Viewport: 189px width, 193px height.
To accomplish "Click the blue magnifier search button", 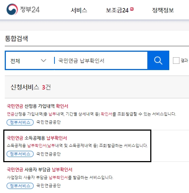I will pyautogui.click(x=158, y=61).
